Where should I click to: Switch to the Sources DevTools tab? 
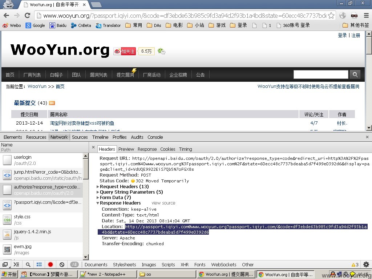coord(80,137)
